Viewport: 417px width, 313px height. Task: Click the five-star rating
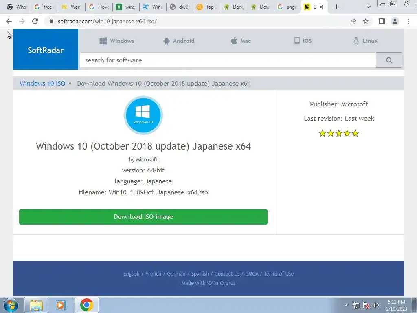tap(339, 133)
